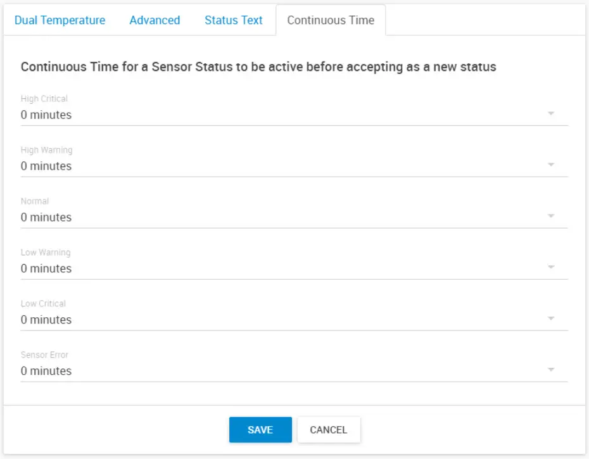The width and height of the screenshot is (589, 459).
Task: Click the Low Critical dropdown arrow
Action: [x=550, y=319]
